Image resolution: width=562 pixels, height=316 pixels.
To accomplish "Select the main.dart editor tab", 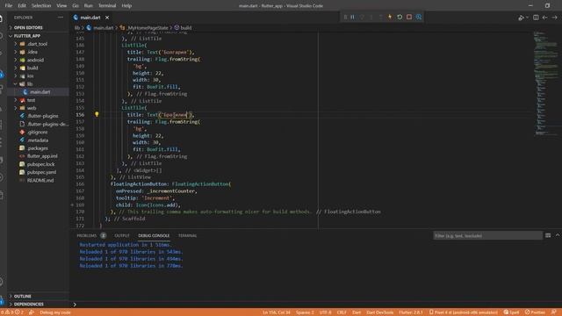I will tap(91, 18).
